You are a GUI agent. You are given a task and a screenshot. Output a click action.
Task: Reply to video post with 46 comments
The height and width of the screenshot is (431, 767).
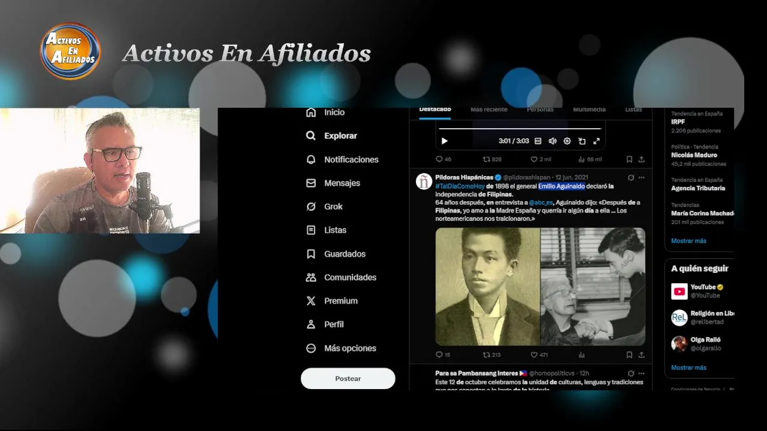pos(443,160)
